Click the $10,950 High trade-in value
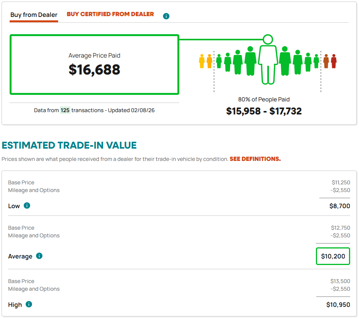 (x=338, y=305)
